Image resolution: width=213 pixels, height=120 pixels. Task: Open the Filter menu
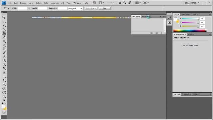46,3
